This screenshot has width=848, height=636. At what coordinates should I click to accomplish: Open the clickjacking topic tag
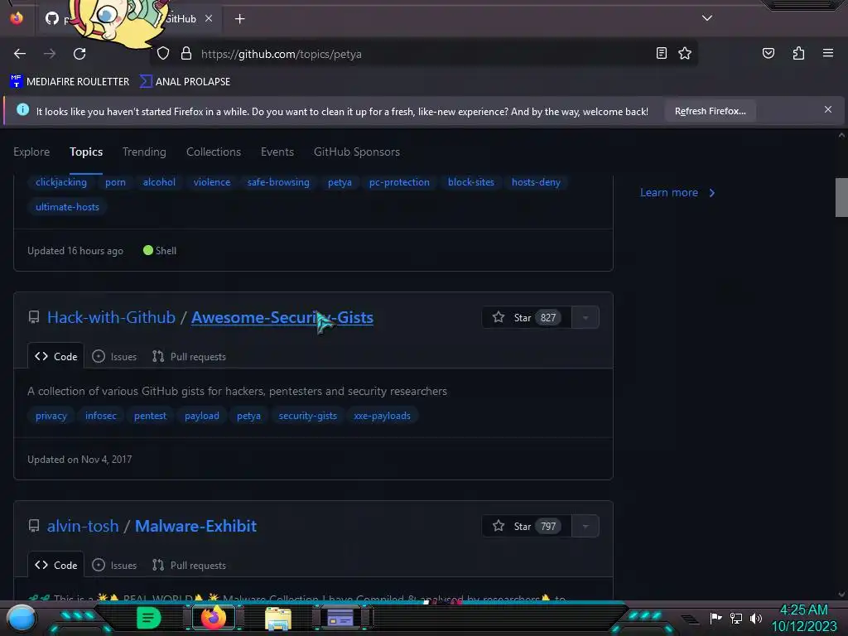tap(61, 182)
